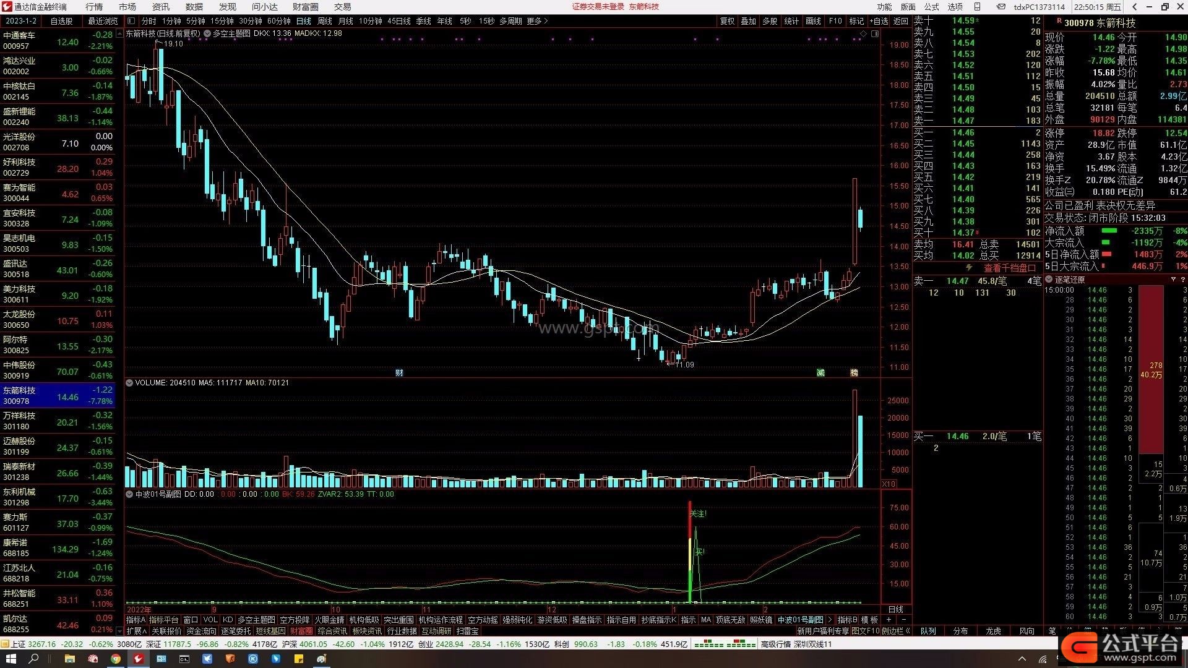The width and height of the screenshot is (1188, 668).
Task: Select 中通客车 000957 in watchlist
Action: [x=58, y=41]
